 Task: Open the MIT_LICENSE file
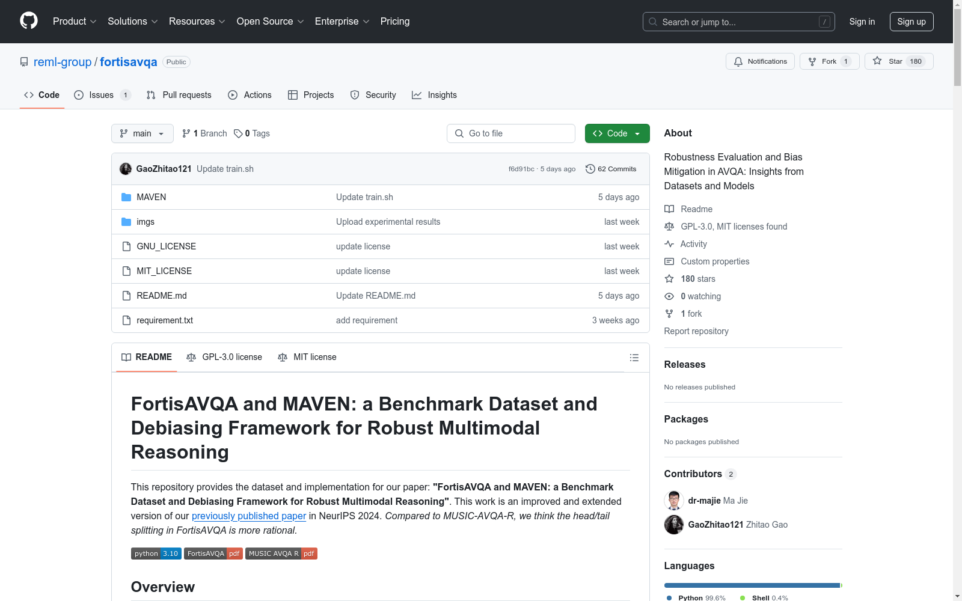(164, 271)
